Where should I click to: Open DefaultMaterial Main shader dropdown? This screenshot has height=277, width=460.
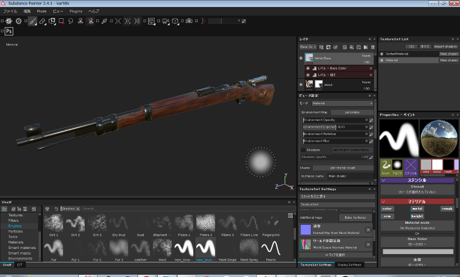[448, 54]
